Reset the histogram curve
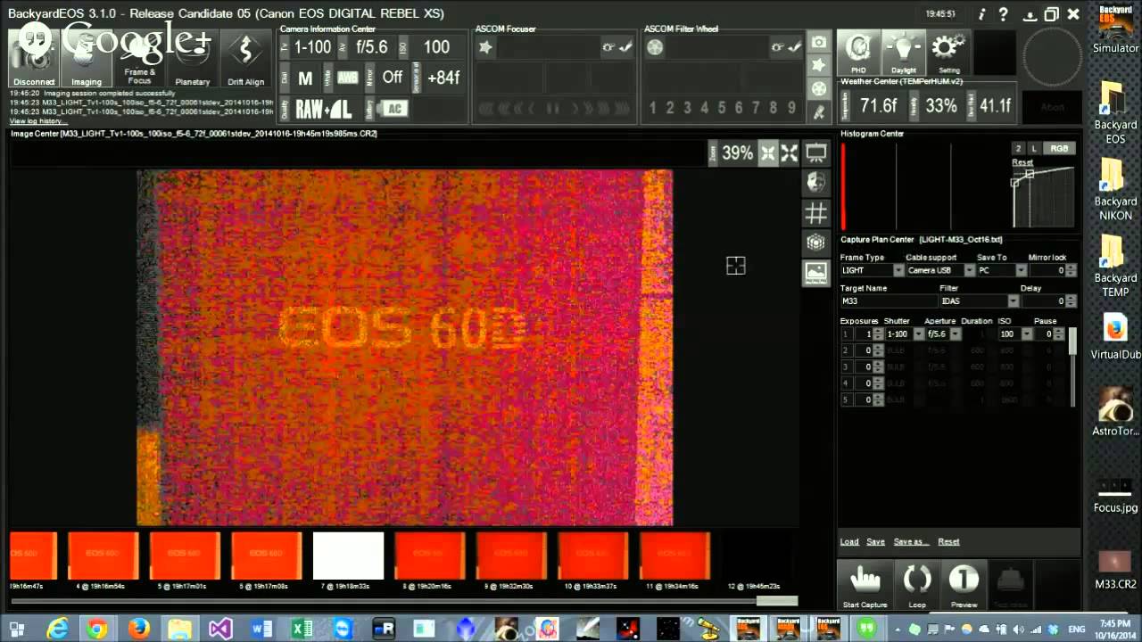 point(1022,162)
